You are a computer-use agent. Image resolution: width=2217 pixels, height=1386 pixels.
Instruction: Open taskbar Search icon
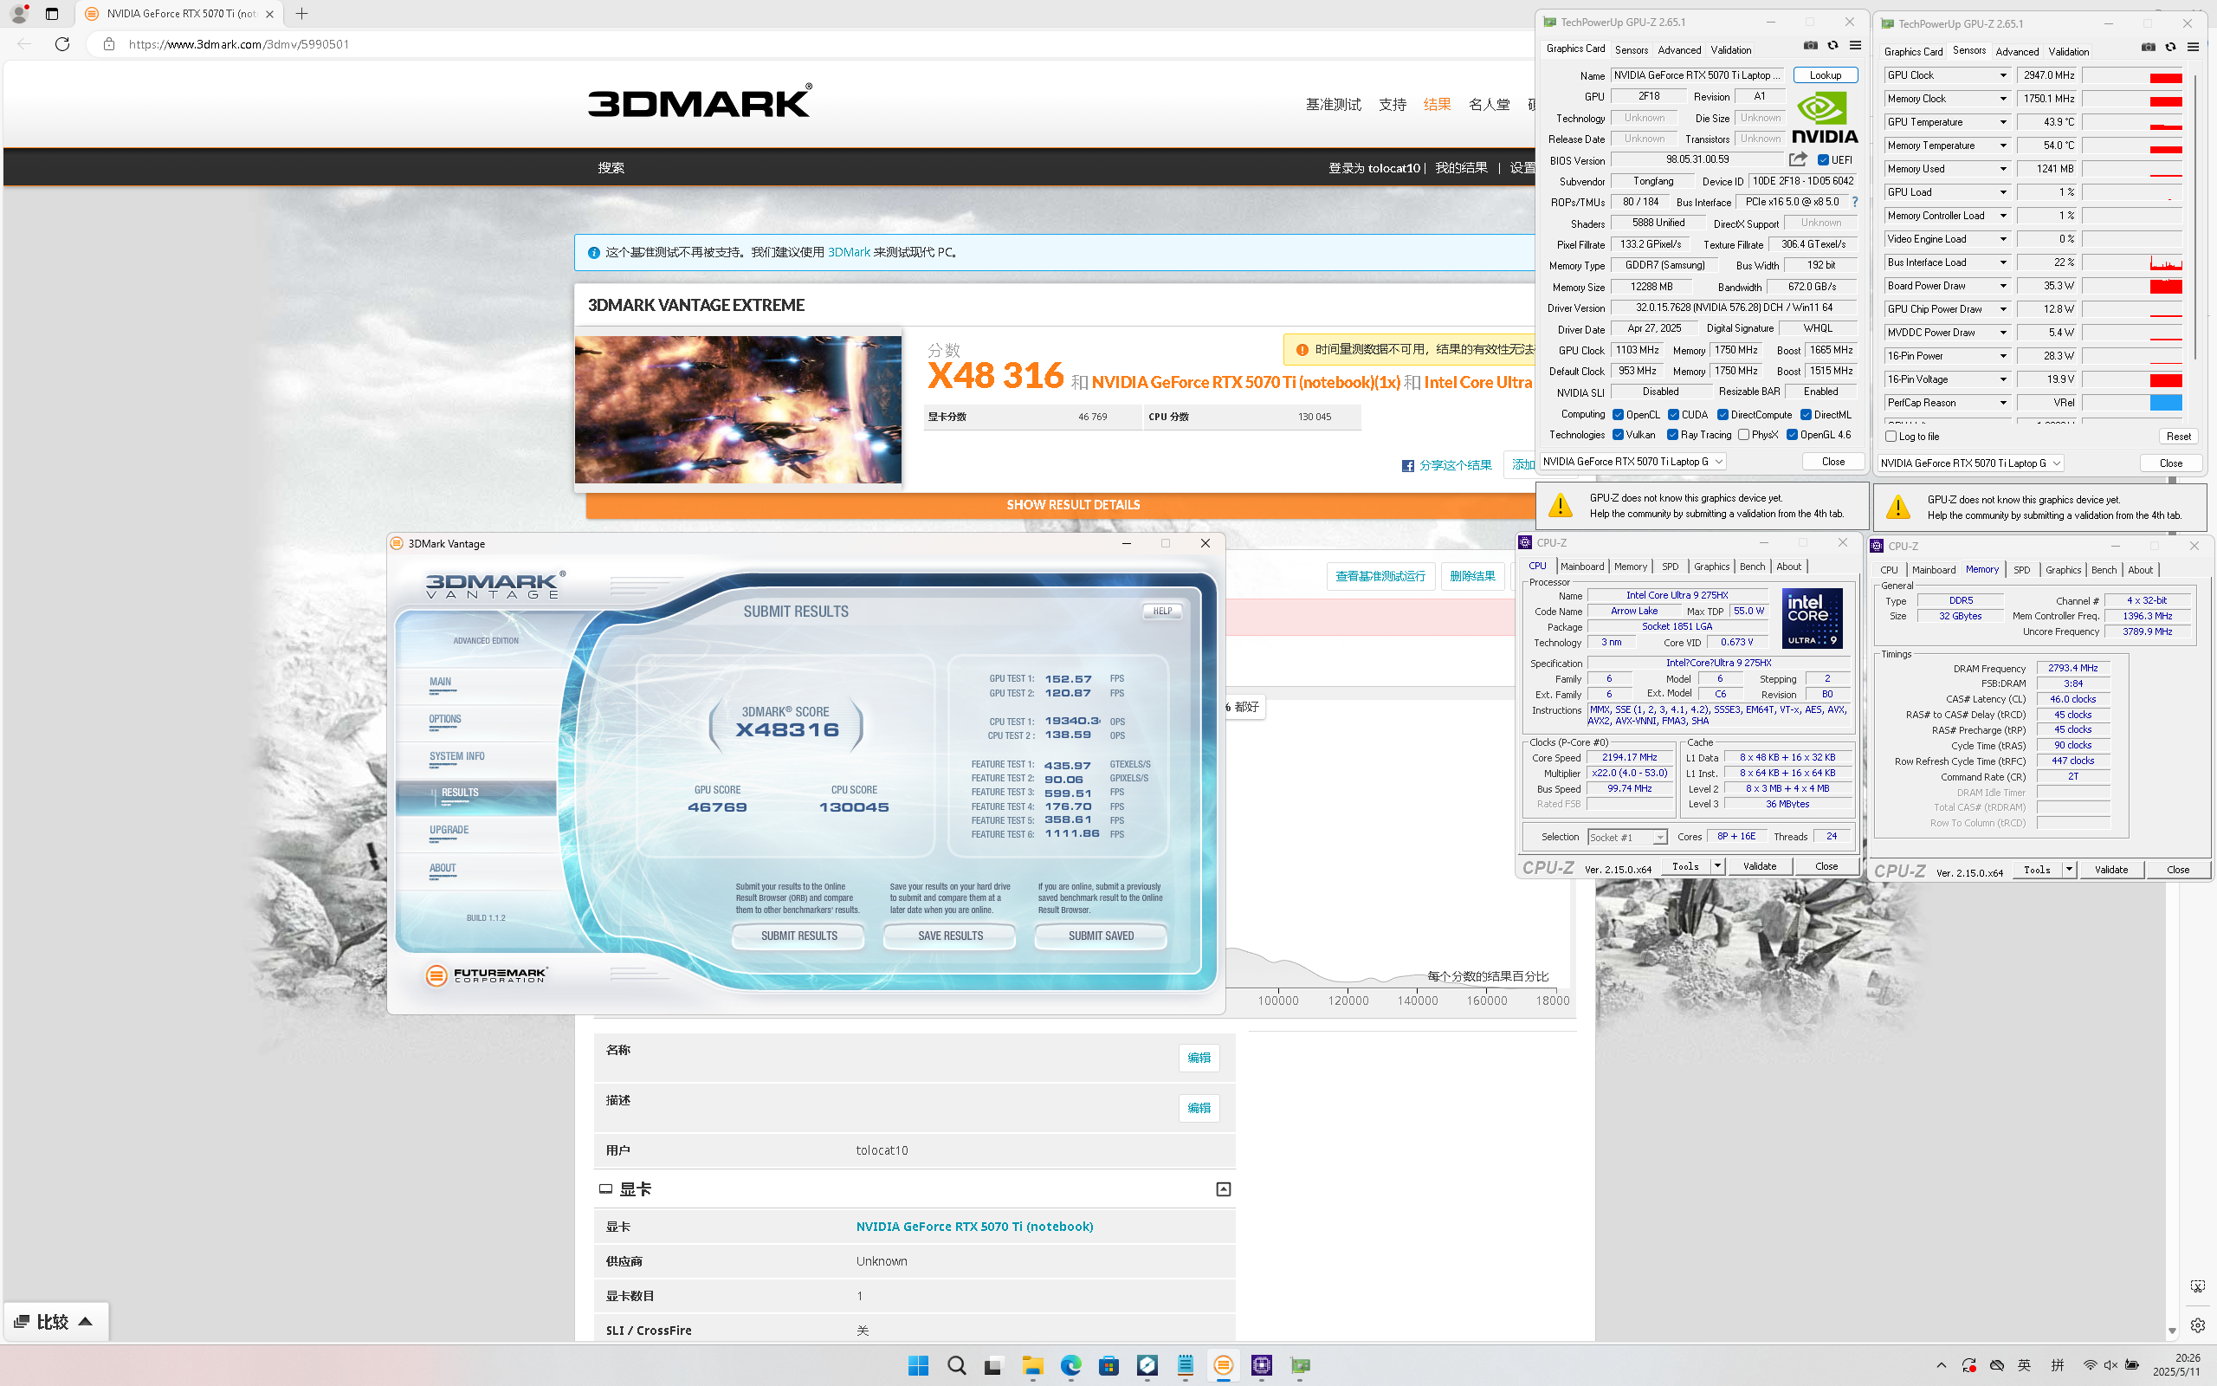tap(956, 1366)
